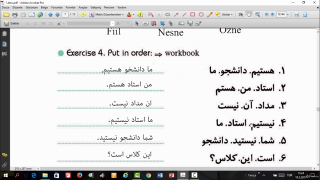Screen dimensions: 320x180
Task: Select the cloud shape drawing tool
Action: pyautogui.click(x=167, y=14)
